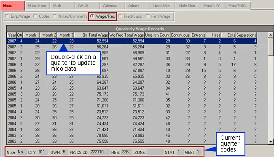The image size is (274, 157).
Task: Click the Note field showing No
Action: point(21,152)
